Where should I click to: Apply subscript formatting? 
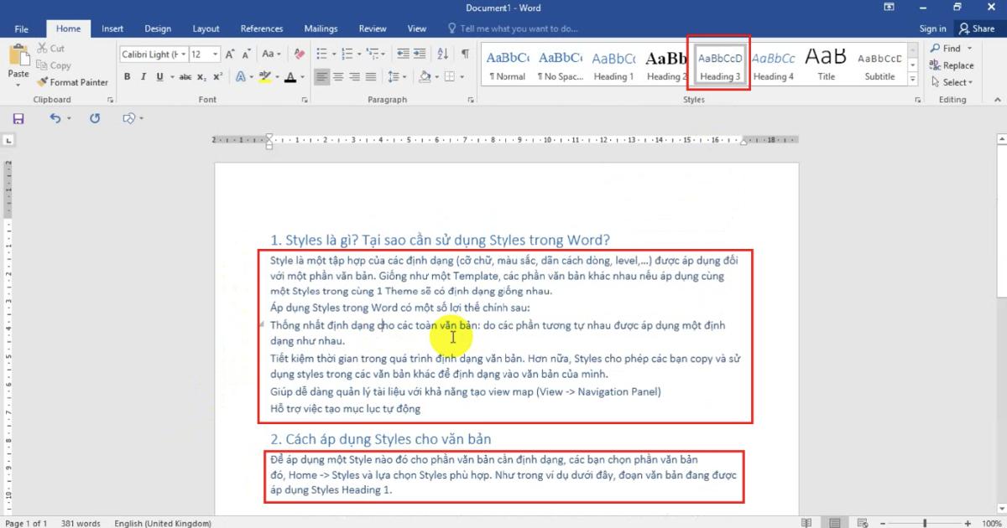click(201, 76)
